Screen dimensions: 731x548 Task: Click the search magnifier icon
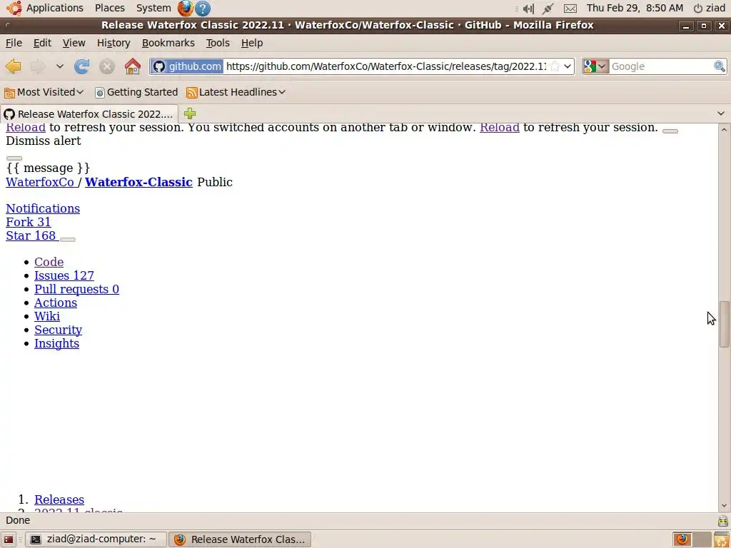(720, 66)
